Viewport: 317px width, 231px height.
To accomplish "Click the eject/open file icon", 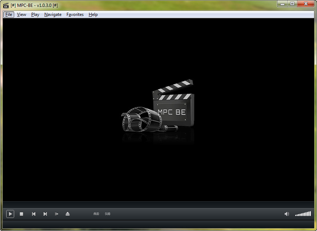I will [68, 214].
